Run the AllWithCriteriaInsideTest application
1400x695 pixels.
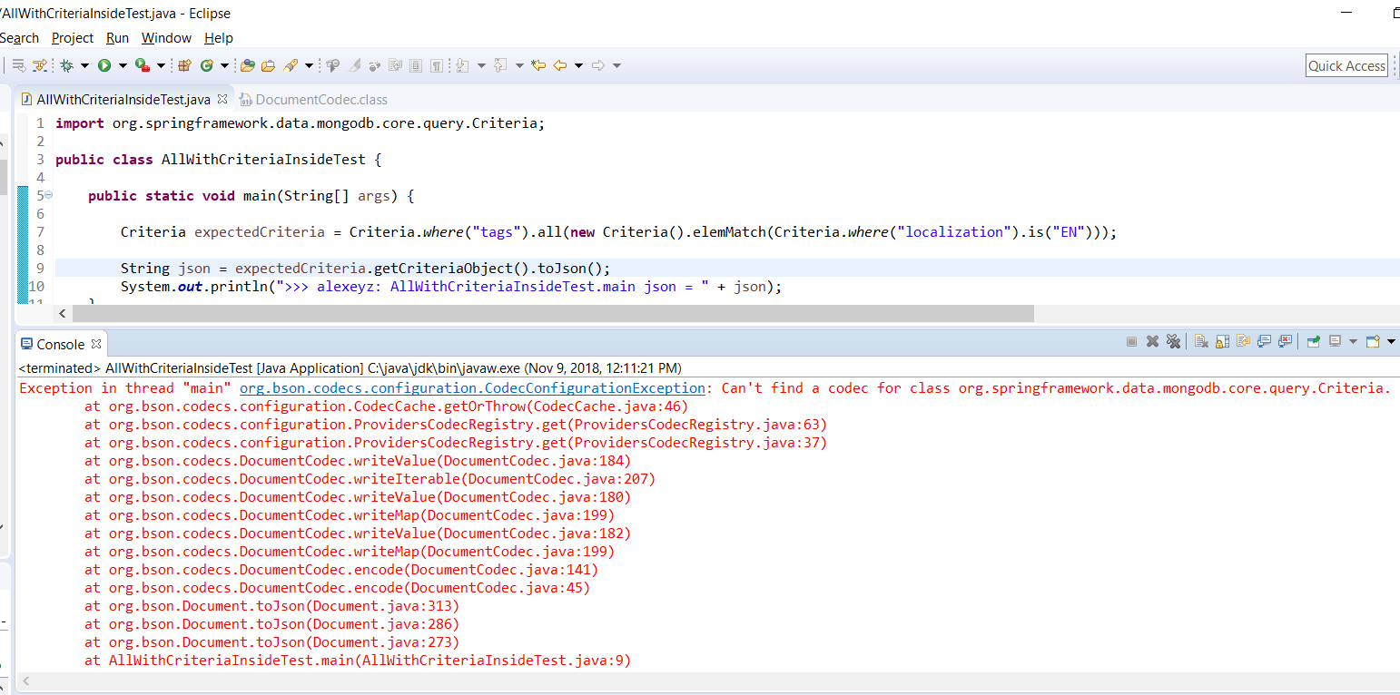105,65
